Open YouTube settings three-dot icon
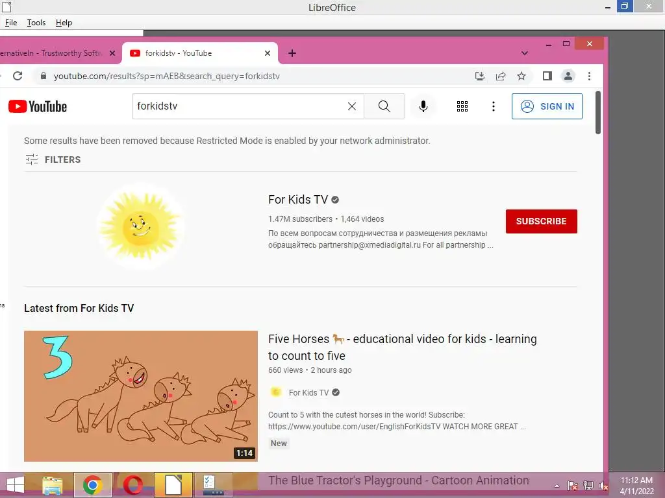This screenshot has height=498, width=665. coord(494,106)
